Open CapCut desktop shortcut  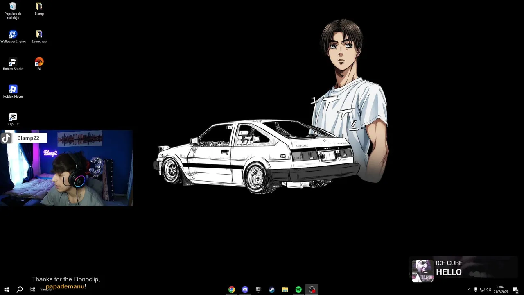pyautogui.click(x=13, y=119)
